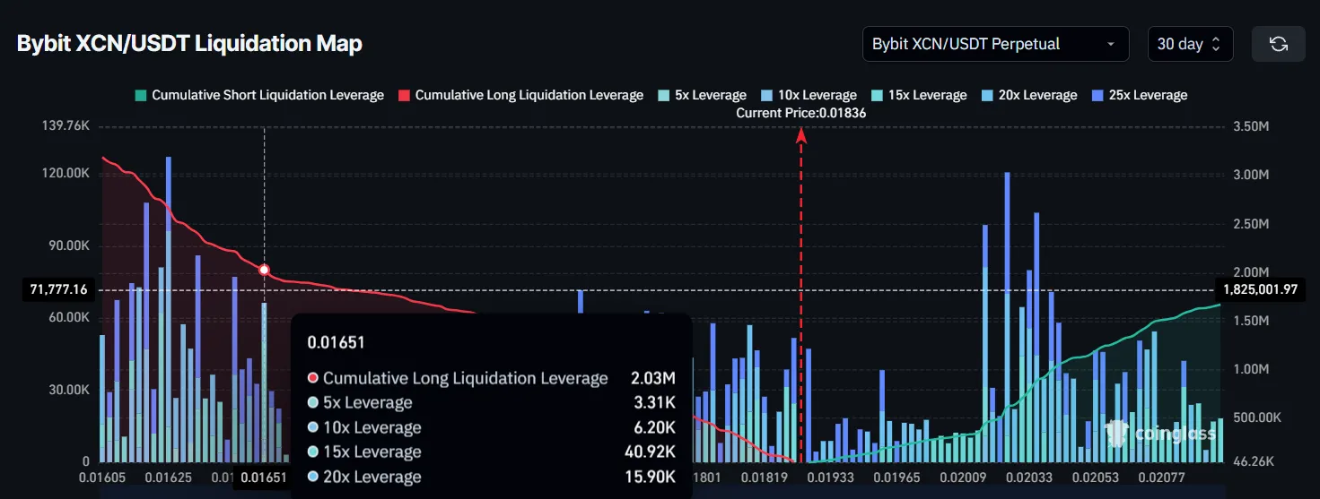Click the 71,777.16 left axis value tag

tap(57, 289)
